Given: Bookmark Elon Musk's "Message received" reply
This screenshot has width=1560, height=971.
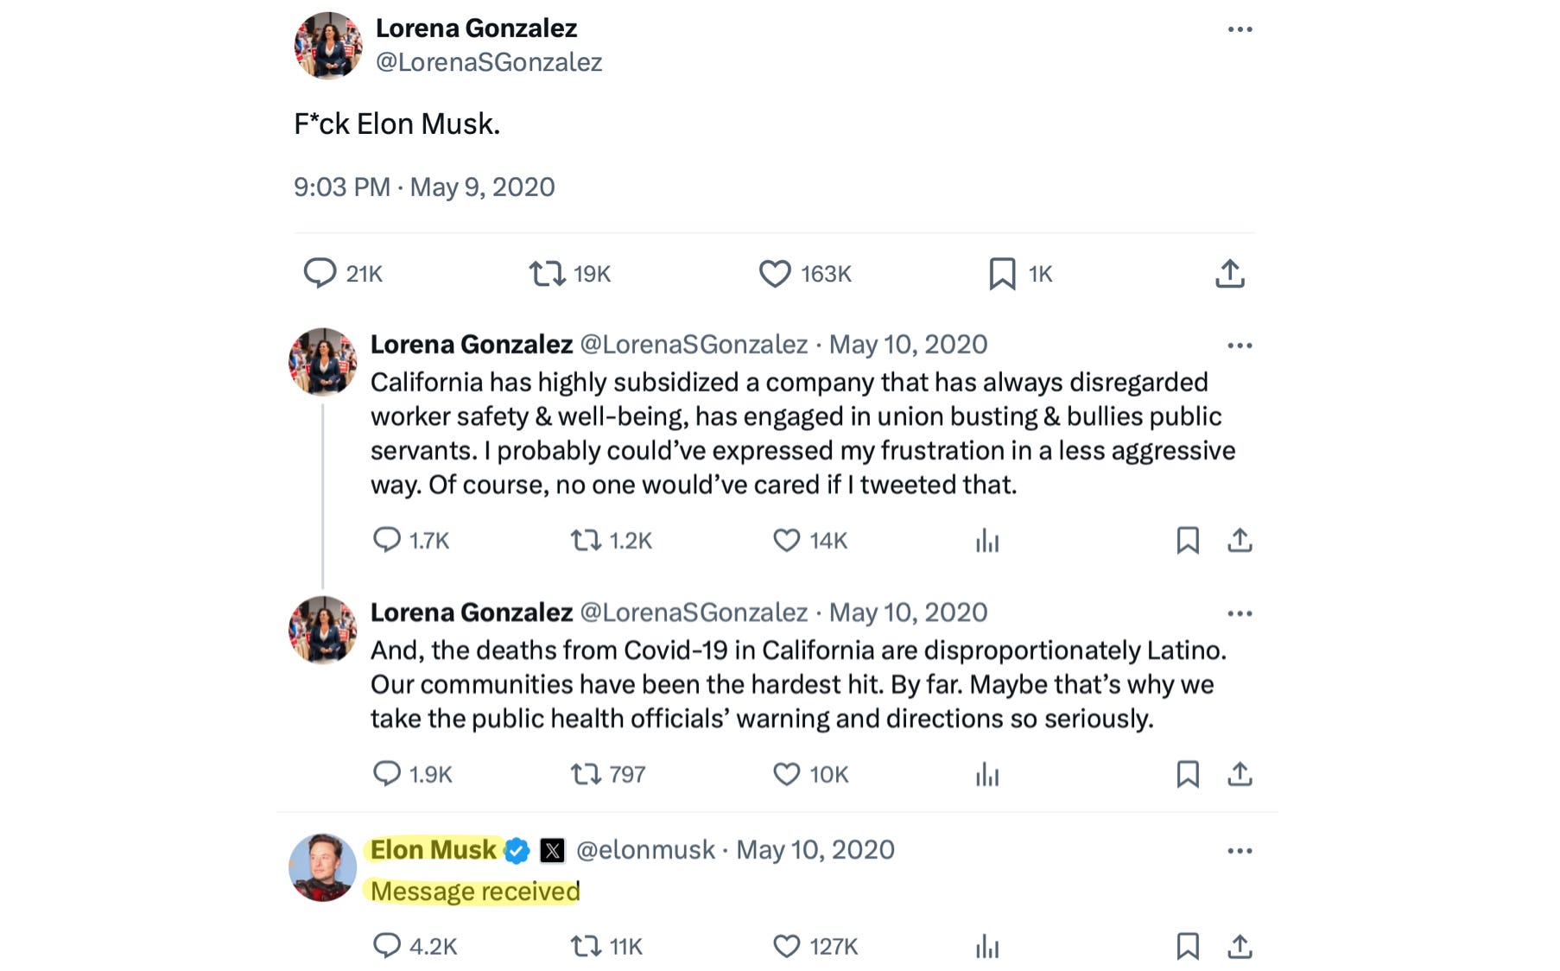Looking at the screenshot, I should (x=1188, y=947).
